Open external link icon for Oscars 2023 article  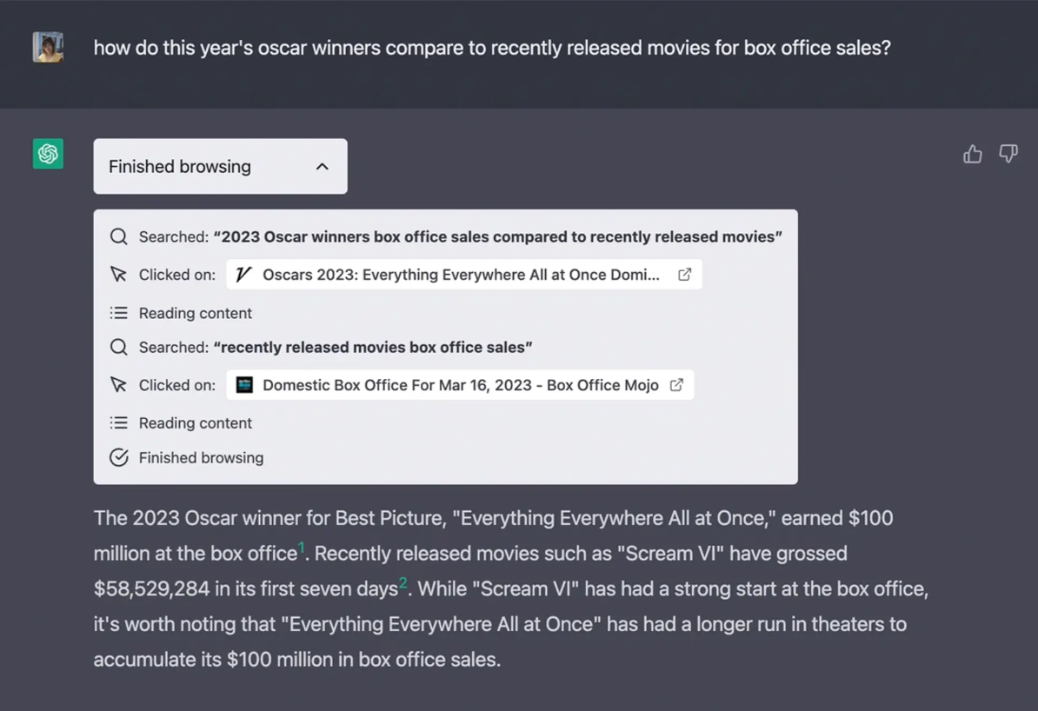click(684, 275)
